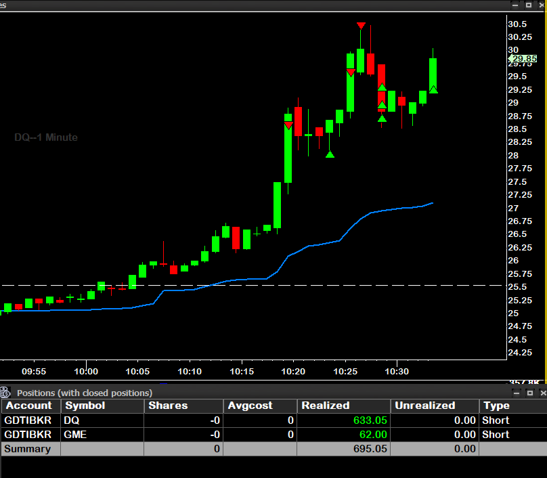Sort positions by Realized column header
The width and height of the screenshot is (547, 478).
point(344,406)
